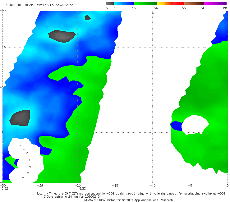Click the color bar label "64"
230x202 pixels.
click(202, 8)
